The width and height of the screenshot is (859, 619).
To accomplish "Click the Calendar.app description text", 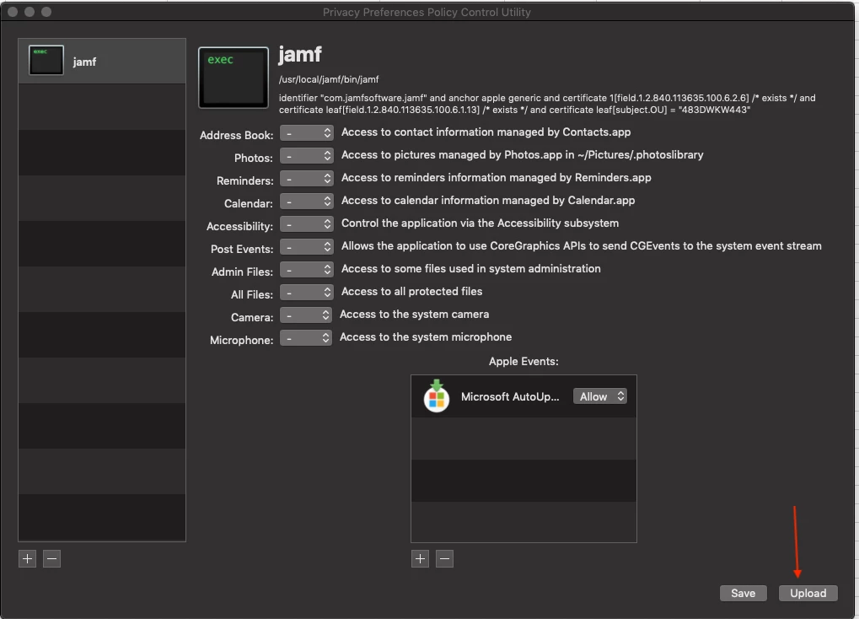I will click(488, 200).
